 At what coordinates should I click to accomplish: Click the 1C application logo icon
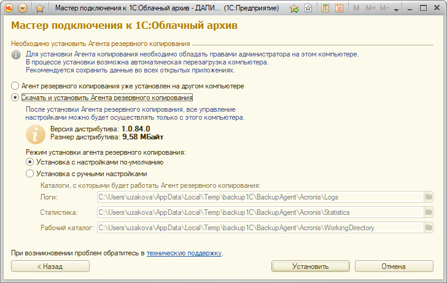click(9, 8)
